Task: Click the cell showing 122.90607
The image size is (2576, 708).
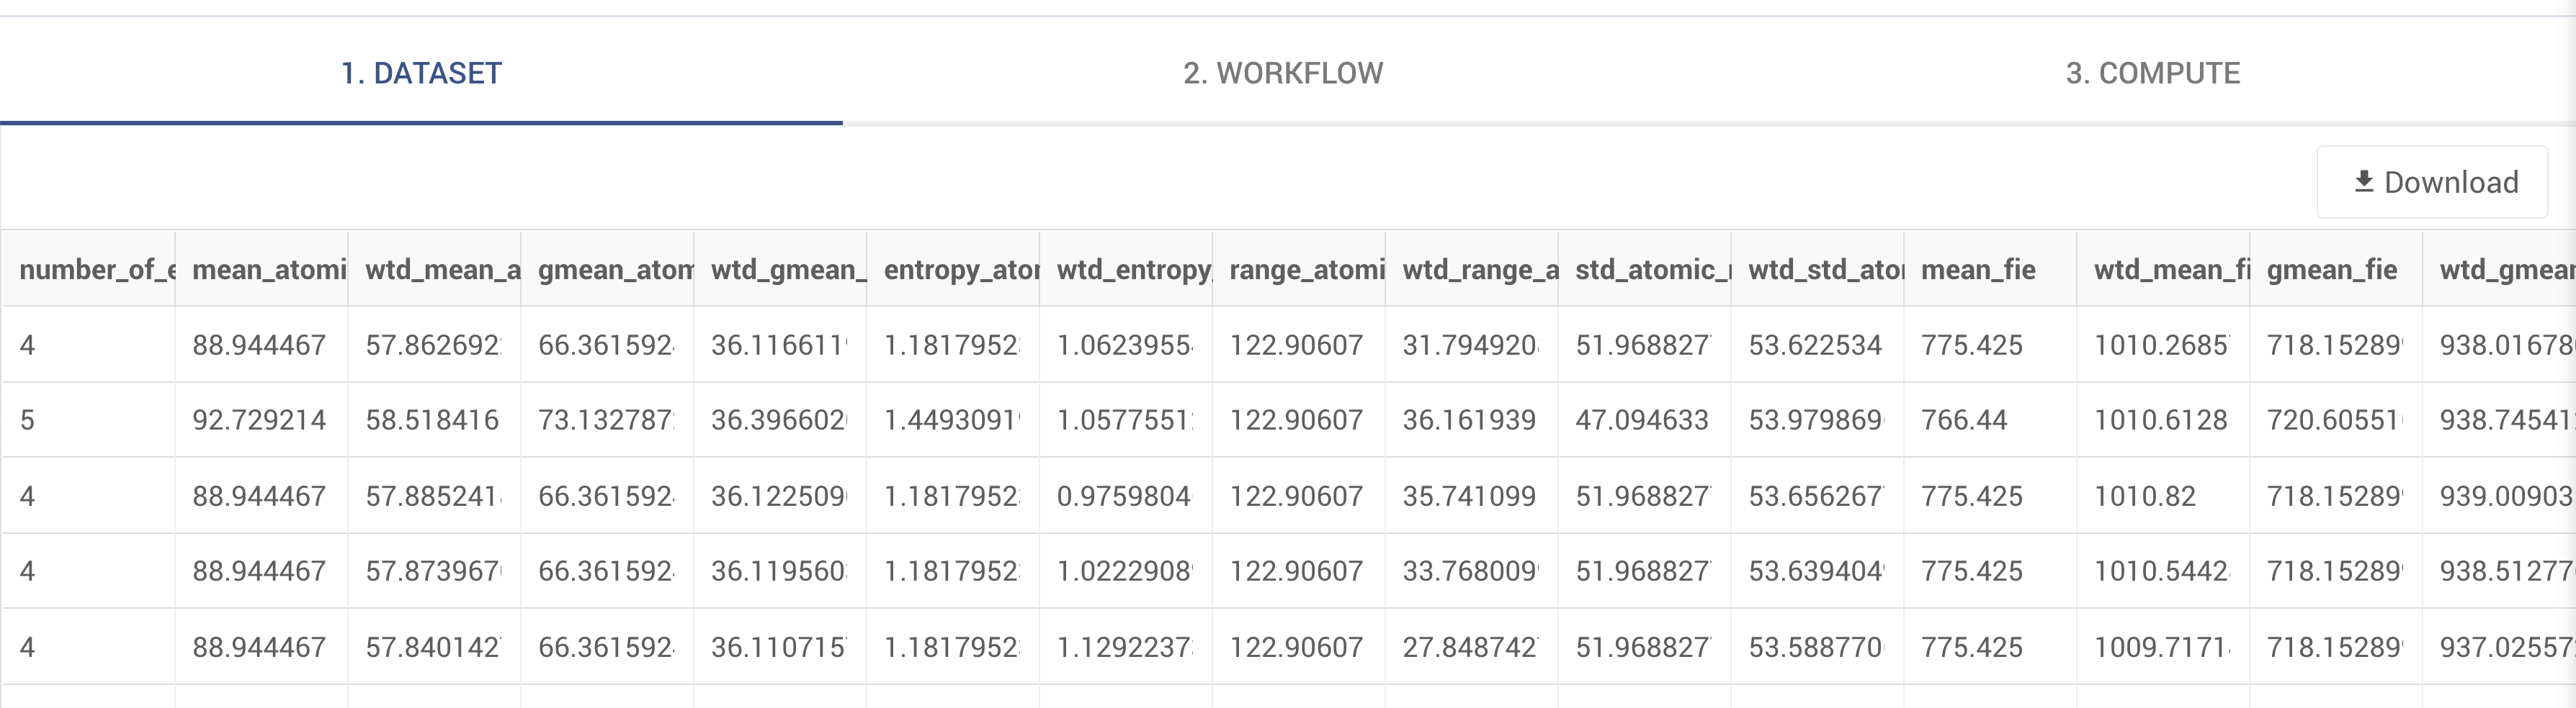Action: coord(1298,345)
